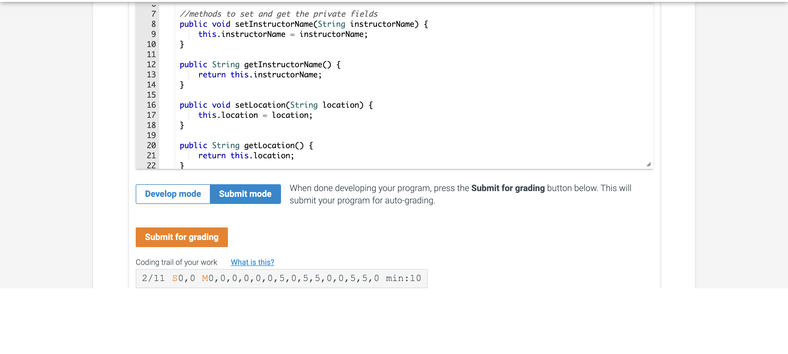Open the 'What is this?' link

click(x=252, y=262)
